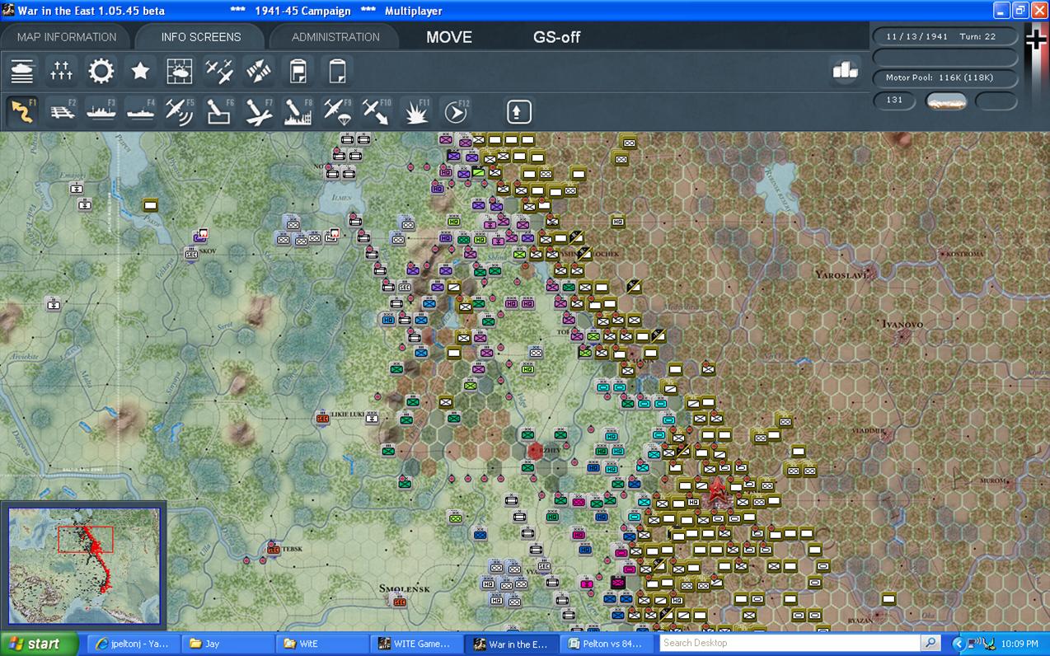Screen dimensions: 1050x656
Task: Switch to the ADMINISTRATION tab
Action: coord(335,37)
